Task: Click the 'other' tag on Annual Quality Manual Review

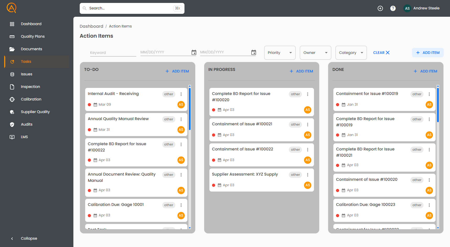Action: click(x=169, y=119)
